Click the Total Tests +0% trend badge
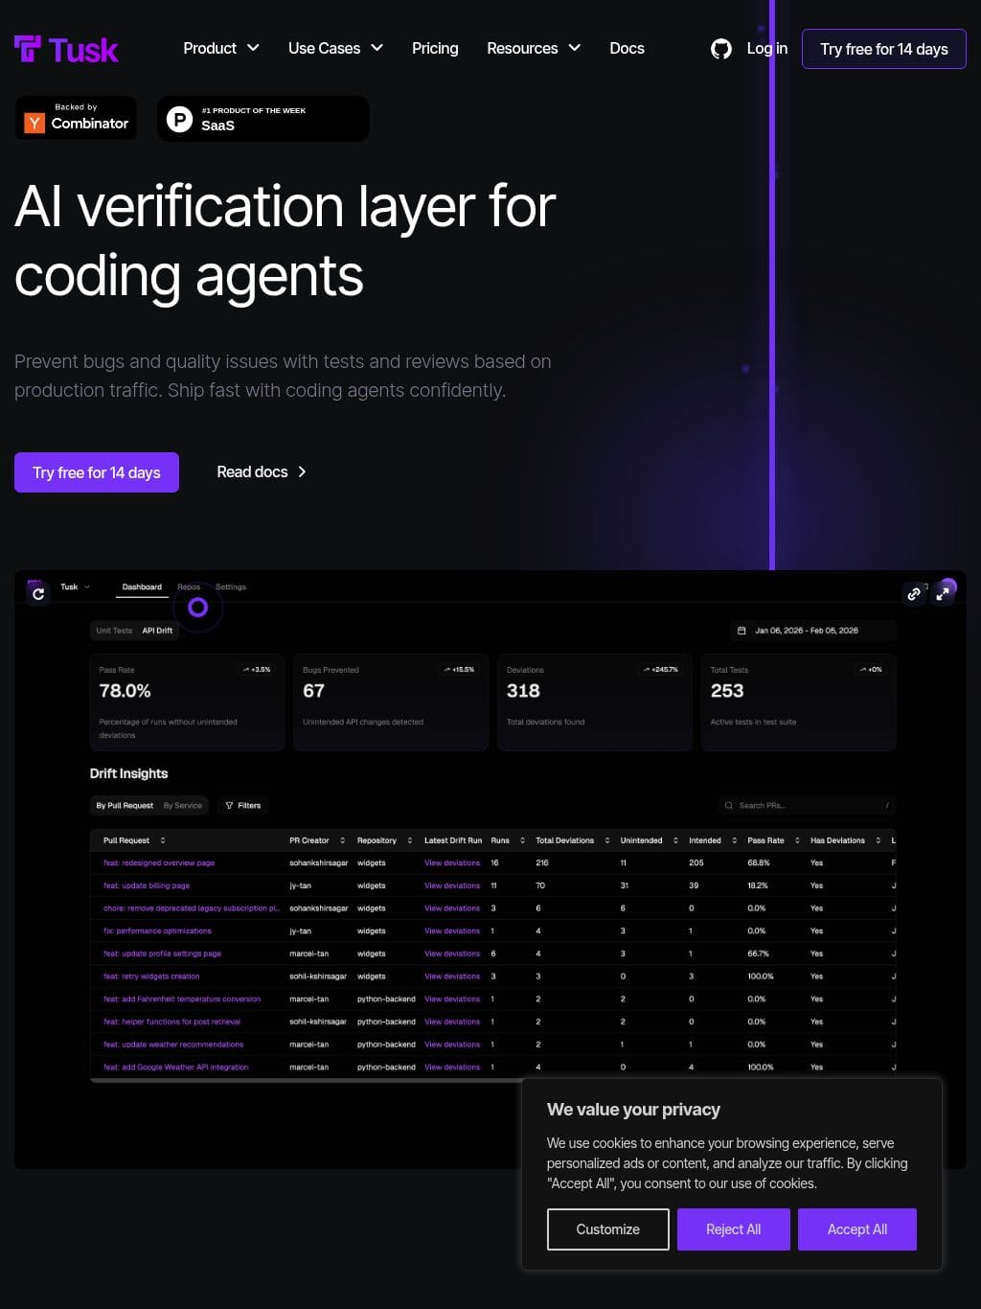The height and width of the screenshot is (1309, 981). point(871,670)
